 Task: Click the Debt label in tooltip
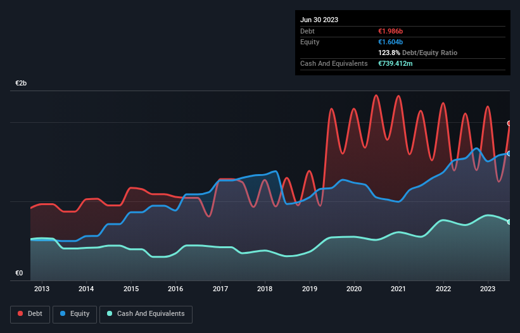pos(307,31)
